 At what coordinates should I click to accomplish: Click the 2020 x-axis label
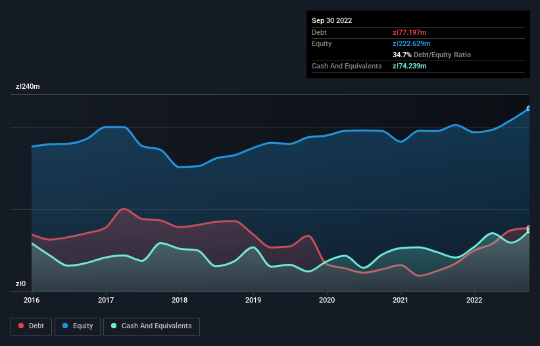pos(327,300)
